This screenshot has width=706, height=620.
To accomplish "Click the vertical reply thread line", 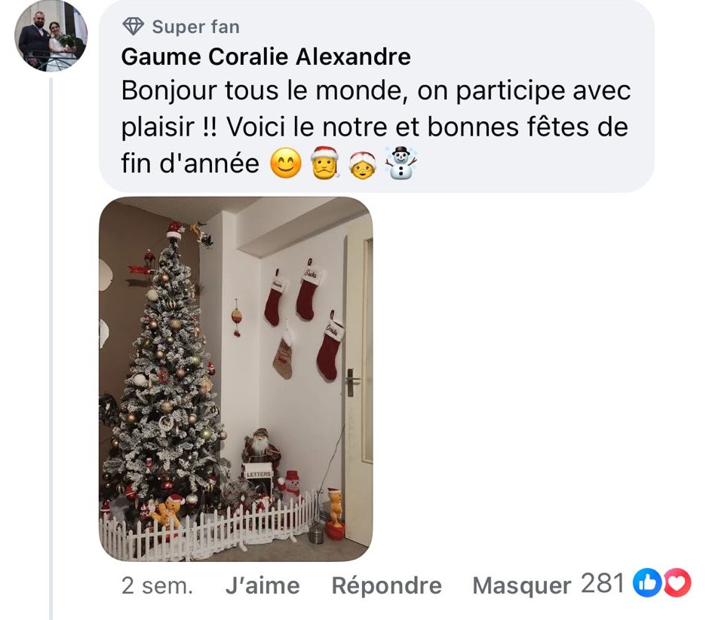I will [x=51, y=349].
